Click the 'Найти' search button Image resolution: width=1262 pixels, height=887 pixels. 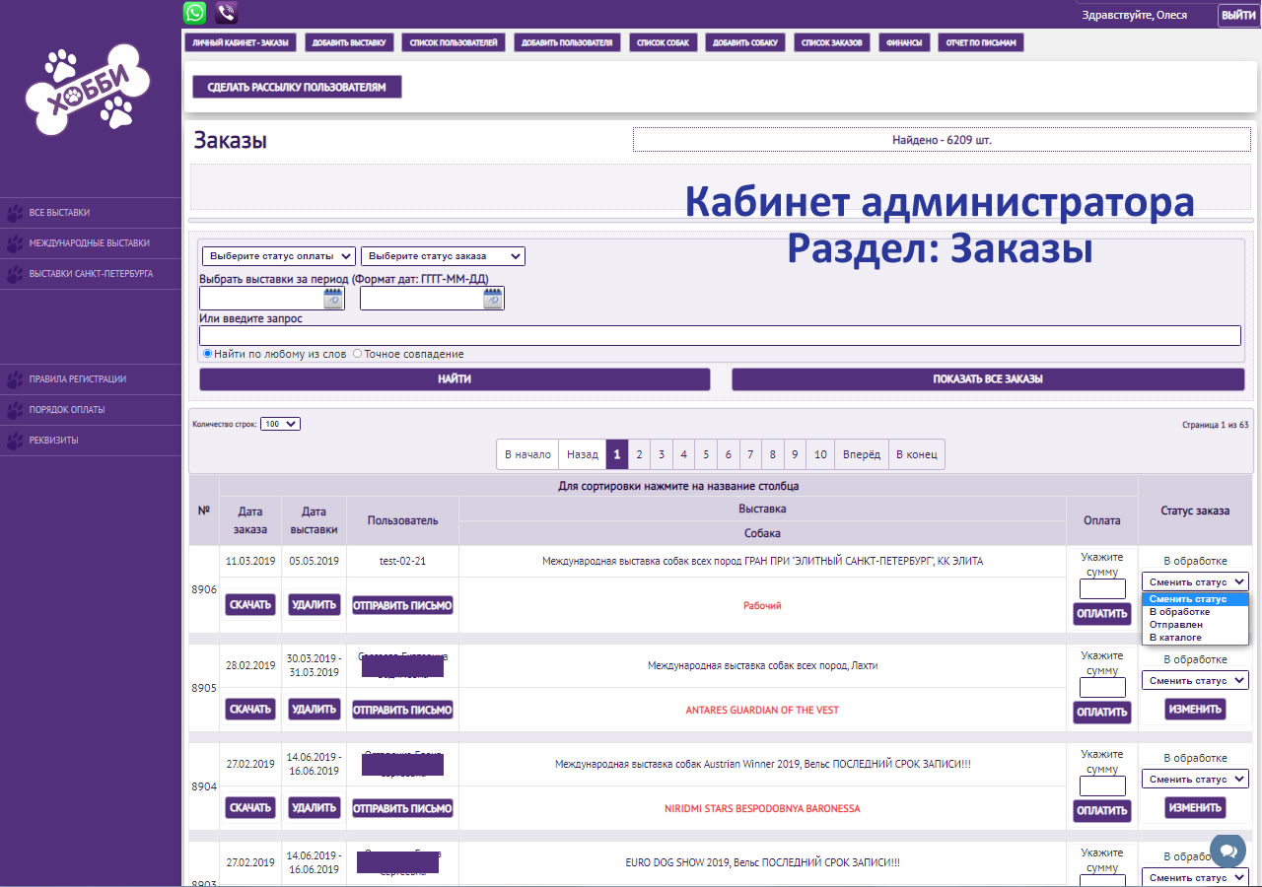point(455,379)
